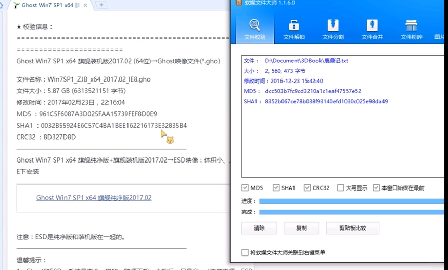
Task: Click the 进度 progress bar
Action: click(351, 201)
